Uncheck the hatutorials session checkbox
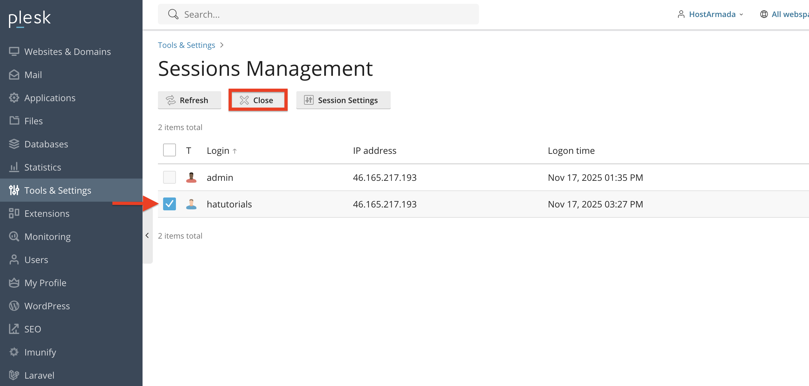The image size is (809, 386). (170, 204)
